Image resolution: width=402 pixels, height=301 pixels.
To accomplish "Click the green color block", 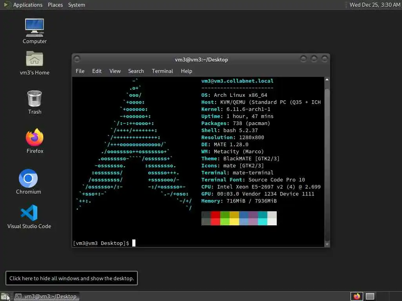I will click(225, 222).
